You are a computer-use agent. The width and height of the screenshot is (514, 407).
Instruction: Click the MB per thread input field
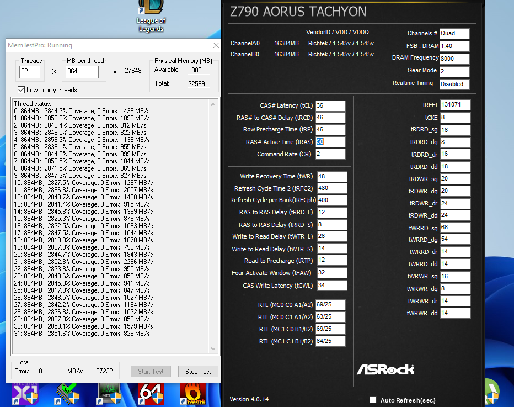click(82, 72)
